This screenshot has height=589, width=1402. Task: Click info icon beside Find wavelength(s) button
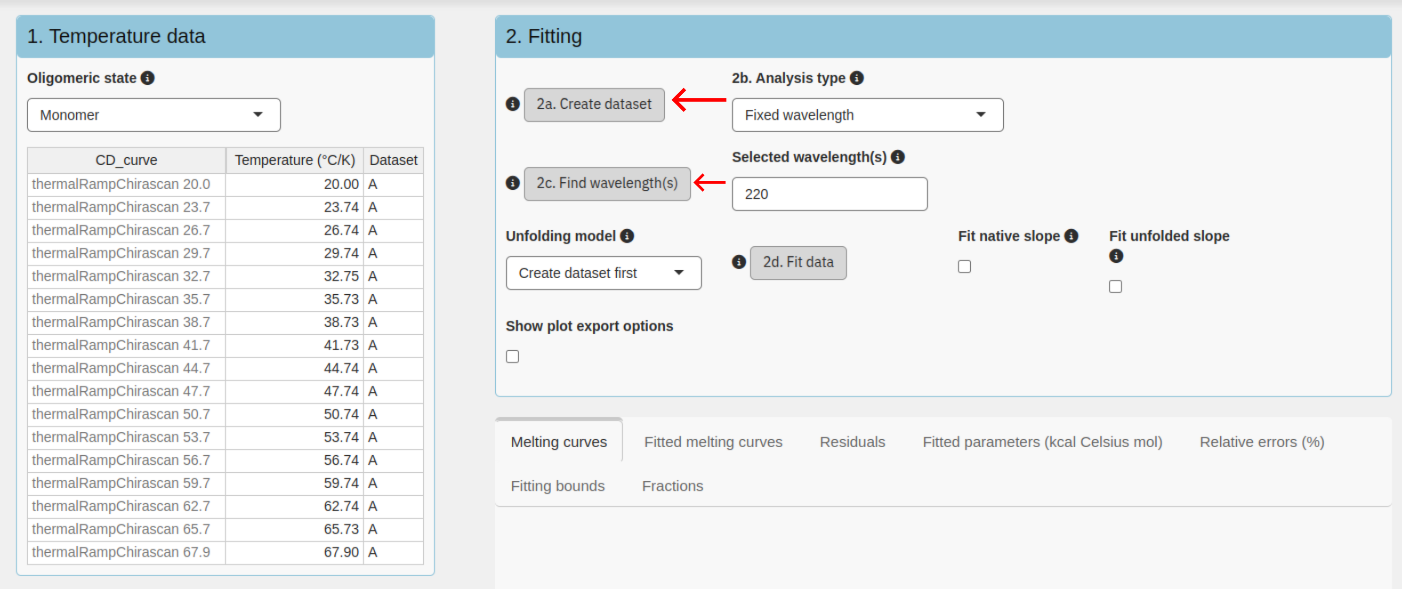[512, 183]
